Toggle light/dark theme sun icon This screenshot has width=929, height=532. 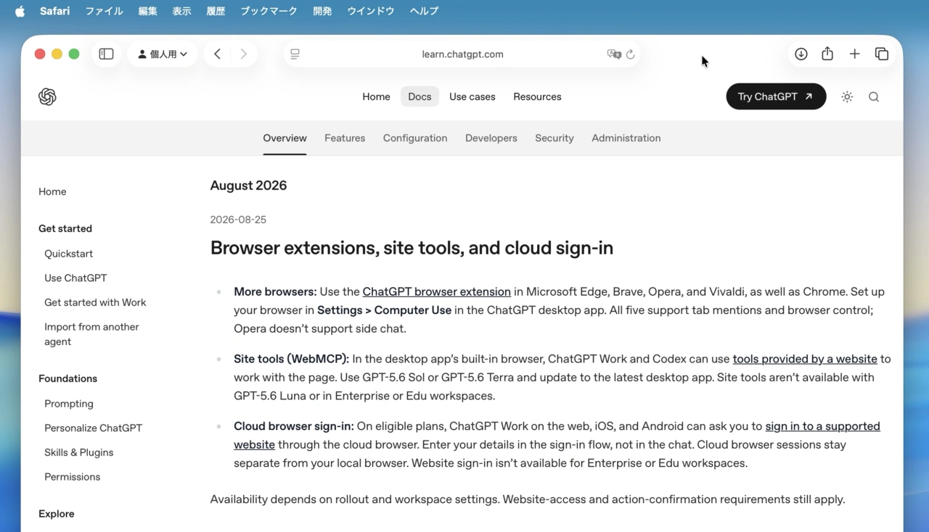click(x=847, y=96)
